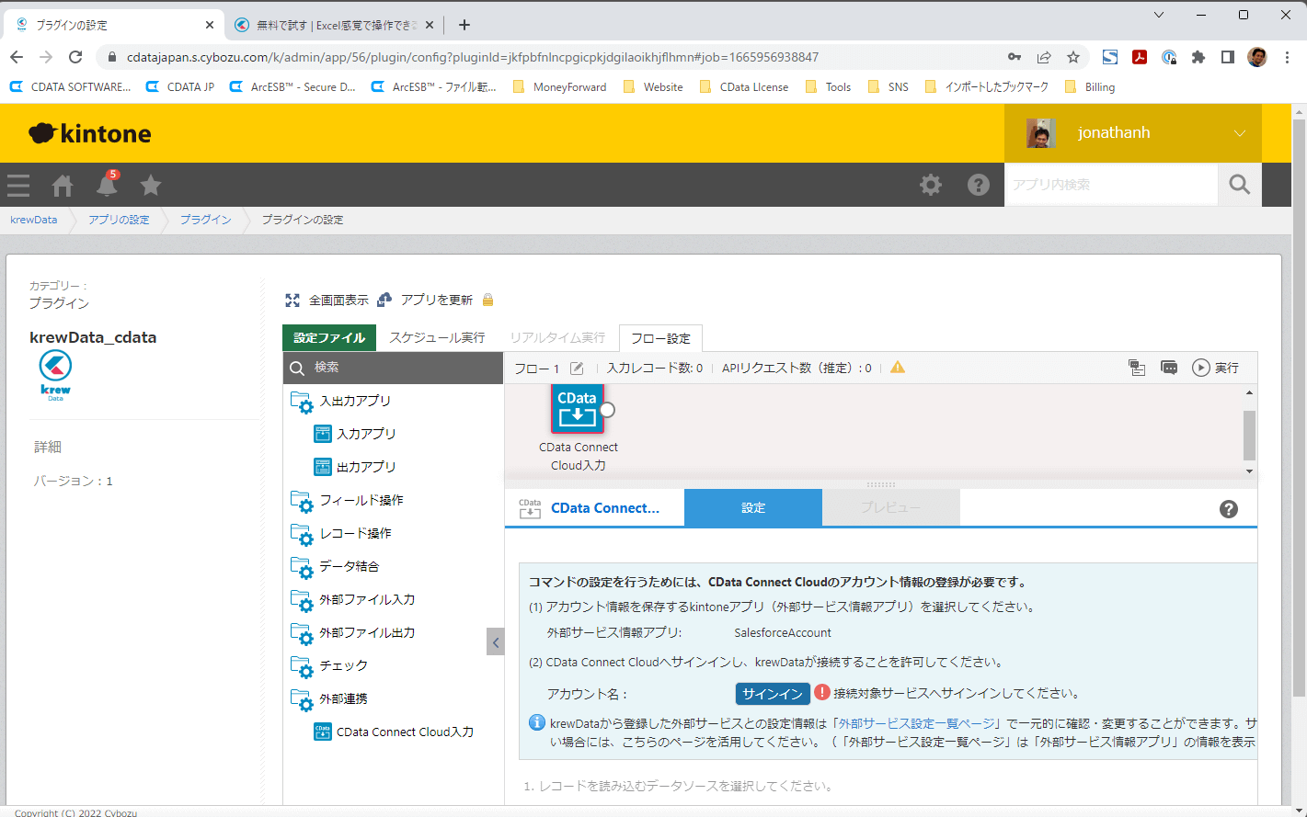The height and width of the screenshot is (817, 1307).
Task: Open the 外部サービス設定一覧ページ link
Action: tap(915, 723)
